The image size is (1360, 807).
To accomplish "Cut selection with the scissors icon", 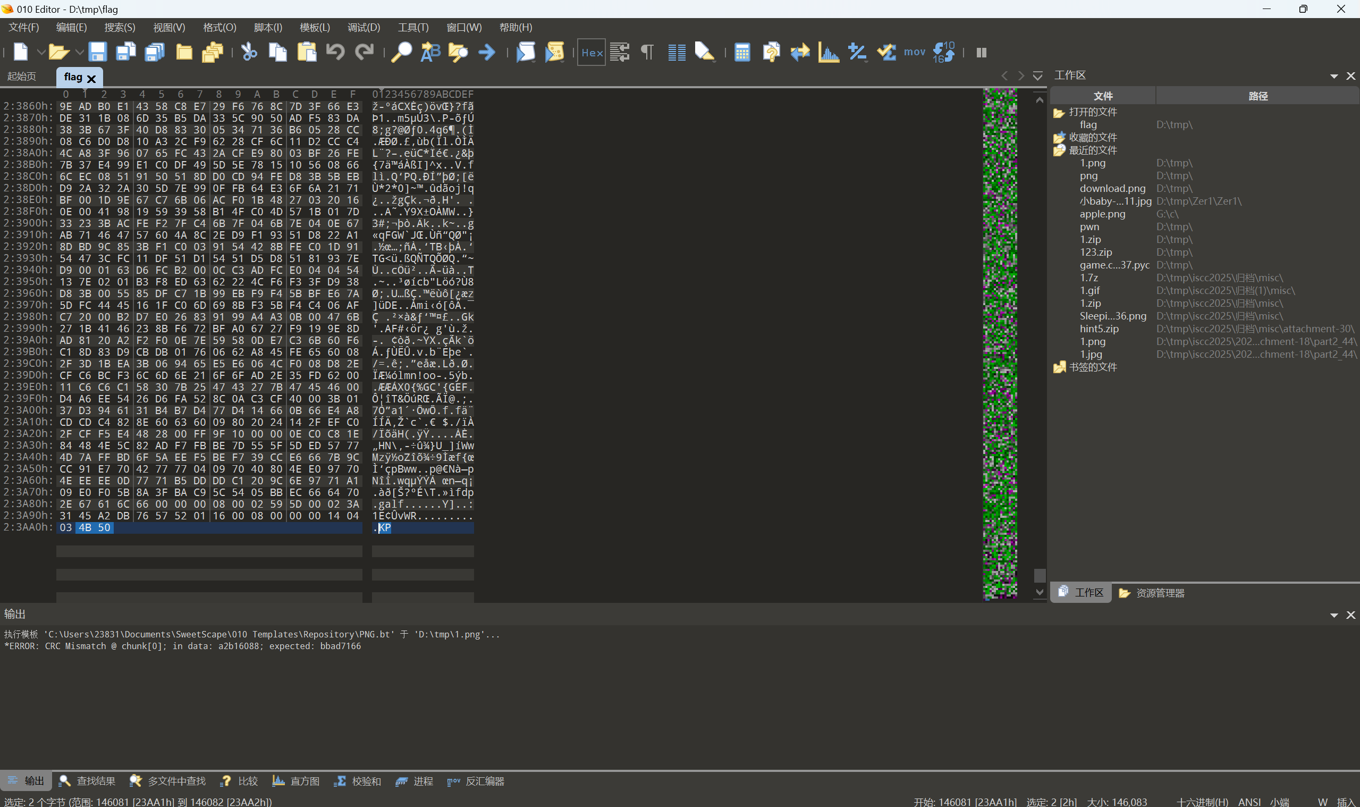I will [249, 52].
